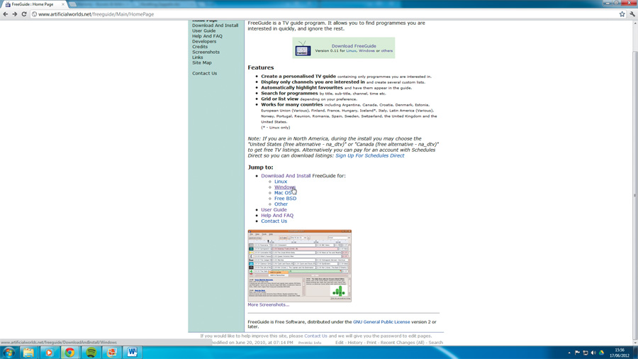Image resolution: width=638 pixels, height=359 pixels.
Task: Click the volume speaker icon in the tray
Action: tap(593, 353)
